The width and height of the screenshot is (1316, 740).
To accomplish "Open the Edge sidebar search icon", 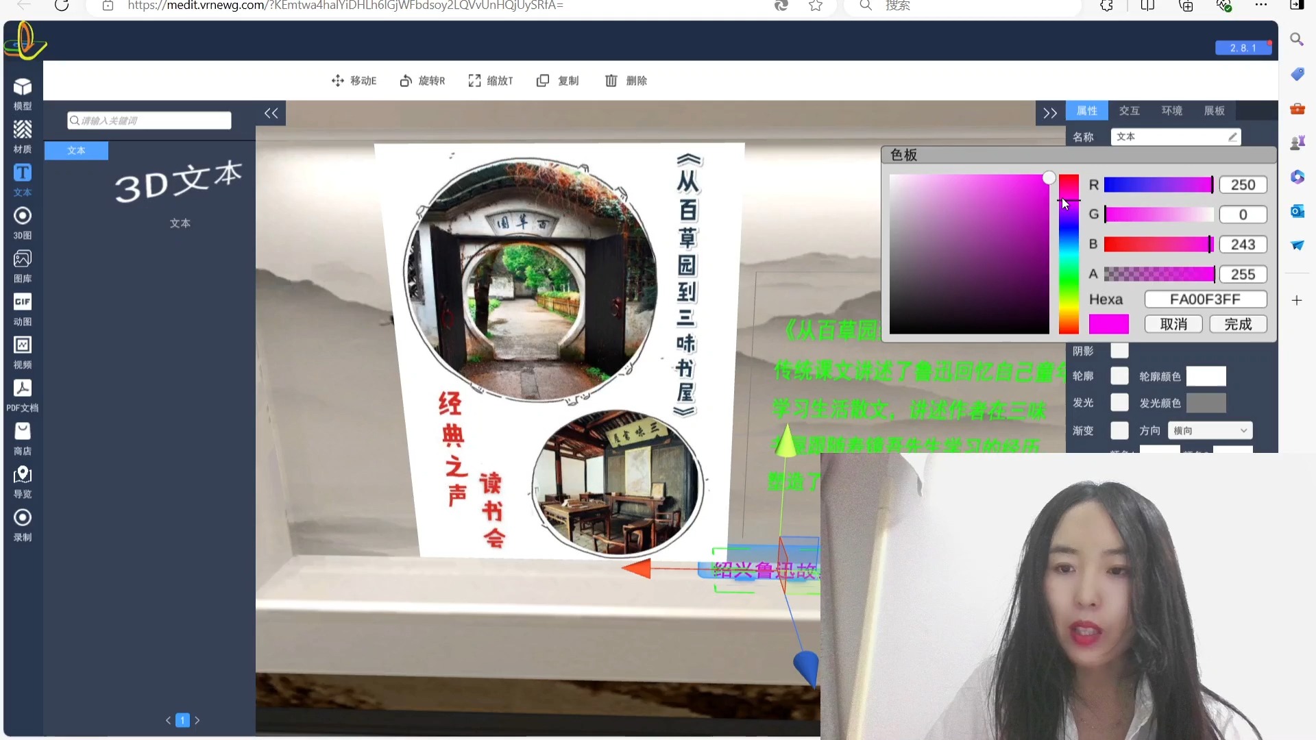I will [x=1297, y=40].
